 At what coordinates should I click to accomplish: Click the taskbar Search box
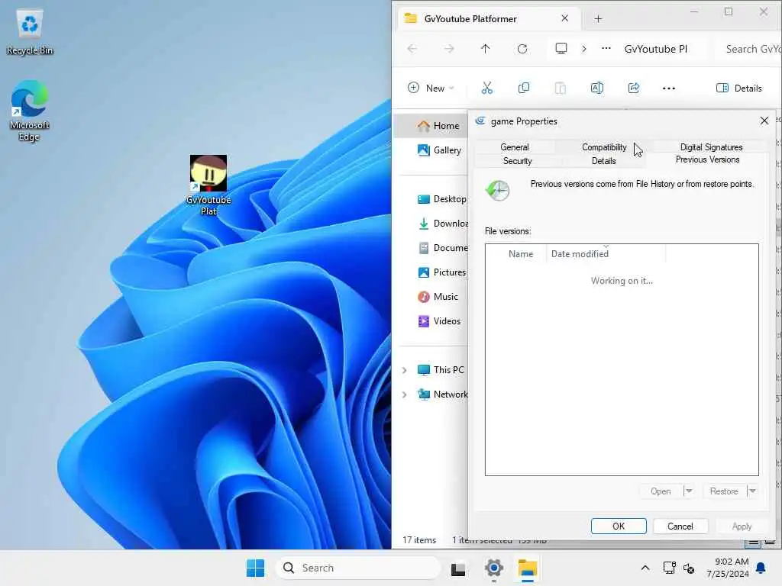click(357, 568)
